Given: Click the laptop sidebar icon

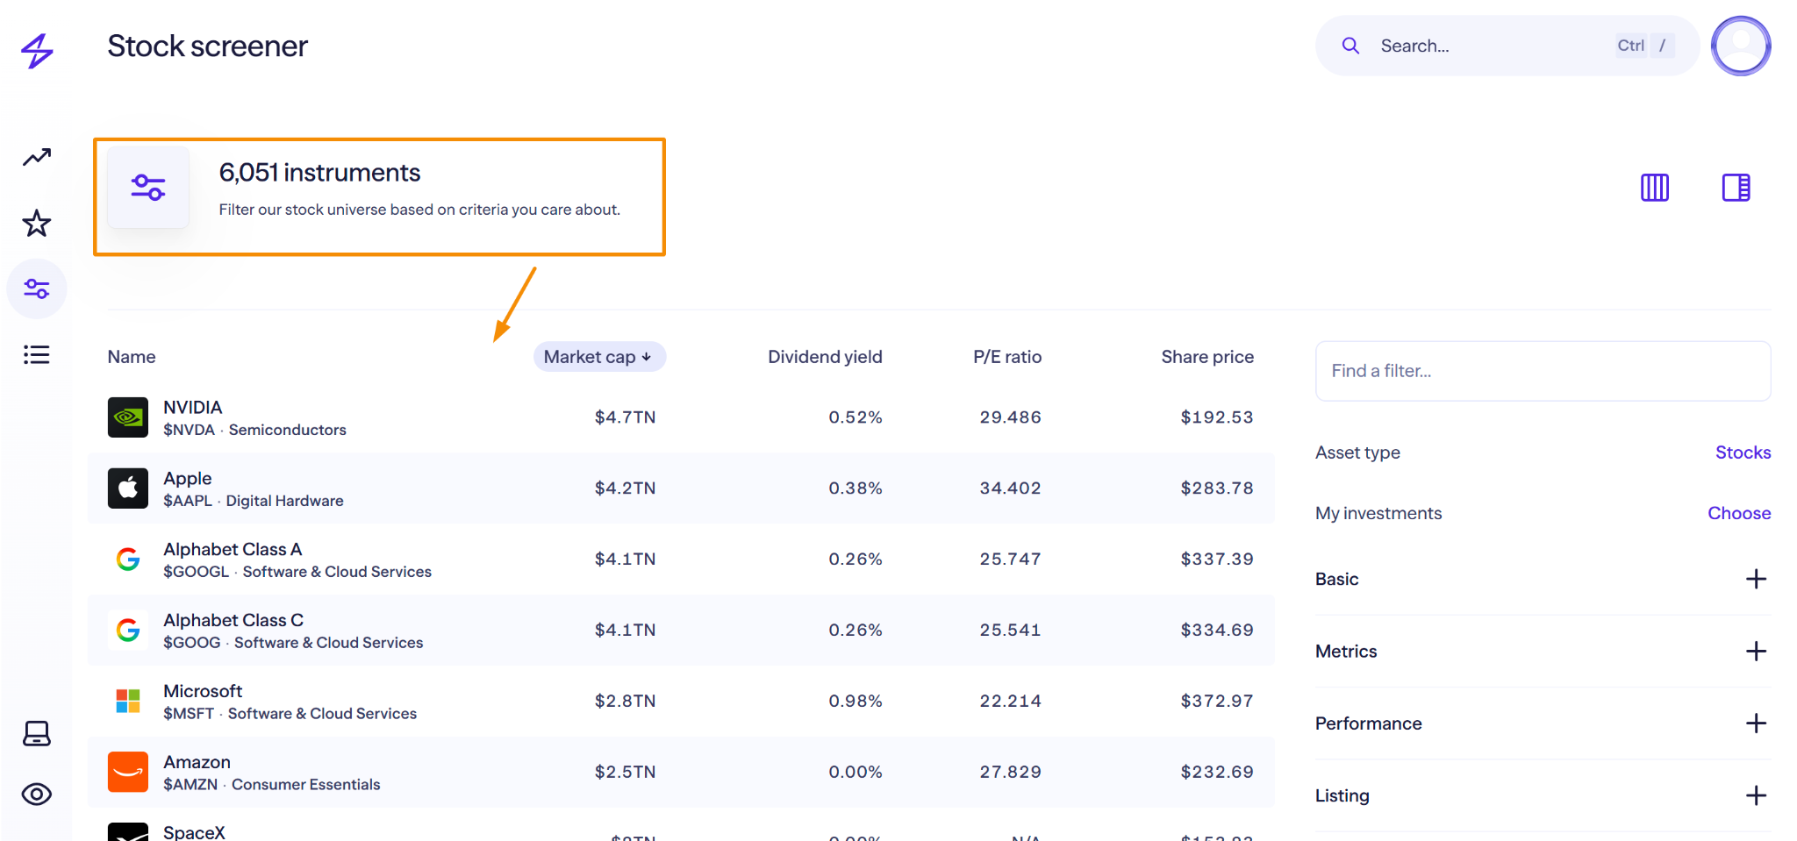Looking at the screenshot, I should click(37, 733).
